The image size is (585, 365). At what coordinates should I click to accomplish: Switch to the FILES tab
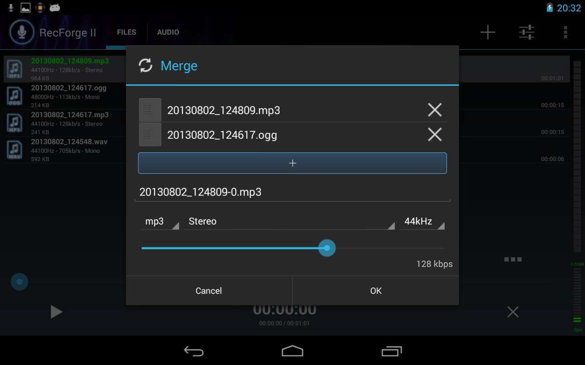(126, 32)
